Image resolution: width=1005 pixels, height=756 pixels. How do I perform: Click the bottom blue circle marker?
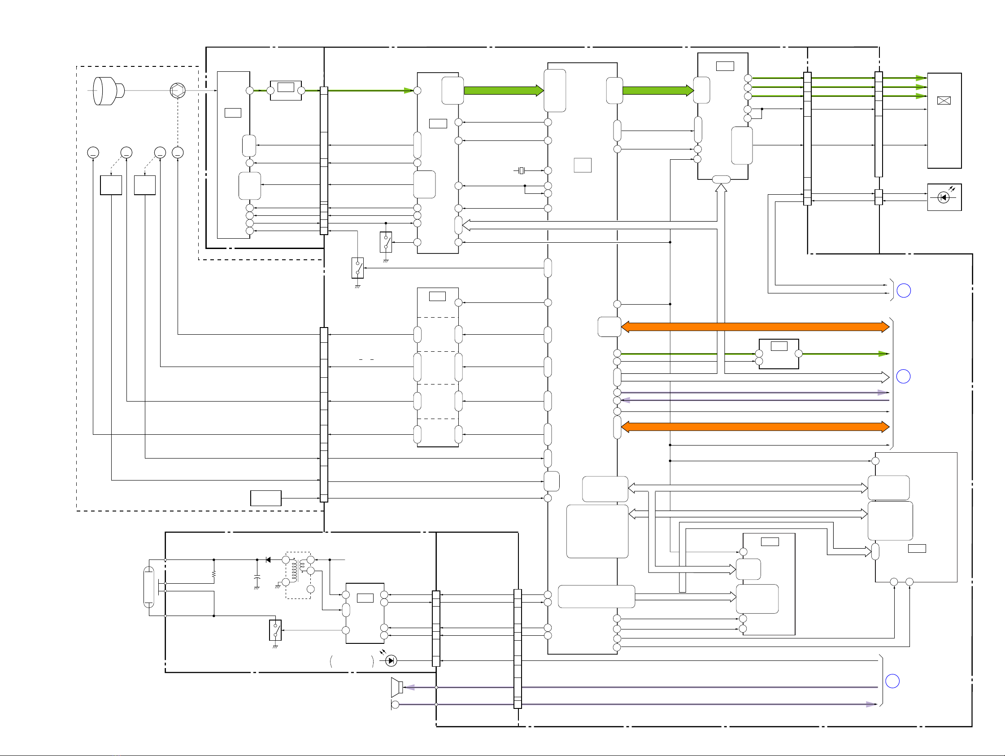click(x=892, y=681)
